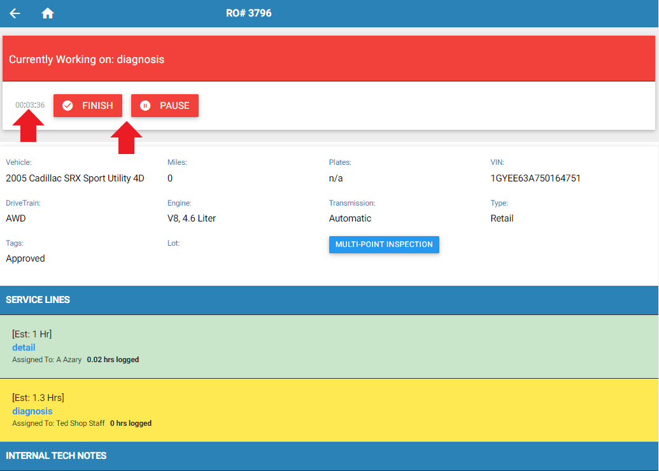Image resolution: width=659 pixels, height=471 pixels.
Task: Open the detail service line link
Action: pyautogui.click(x=24, y=348)
